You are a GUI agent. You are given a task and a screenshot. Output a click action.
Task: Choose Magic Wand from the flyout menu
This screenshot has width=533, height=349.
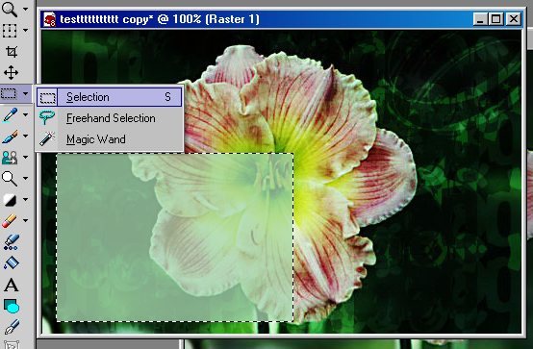109,139
